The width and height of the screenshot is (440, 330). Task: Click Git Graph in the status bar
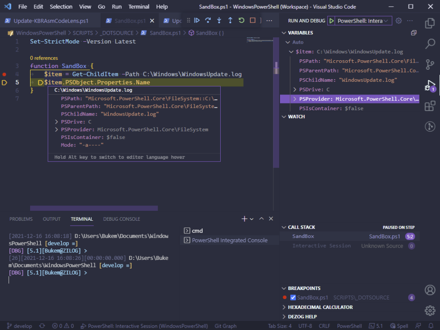click(226, 326)
